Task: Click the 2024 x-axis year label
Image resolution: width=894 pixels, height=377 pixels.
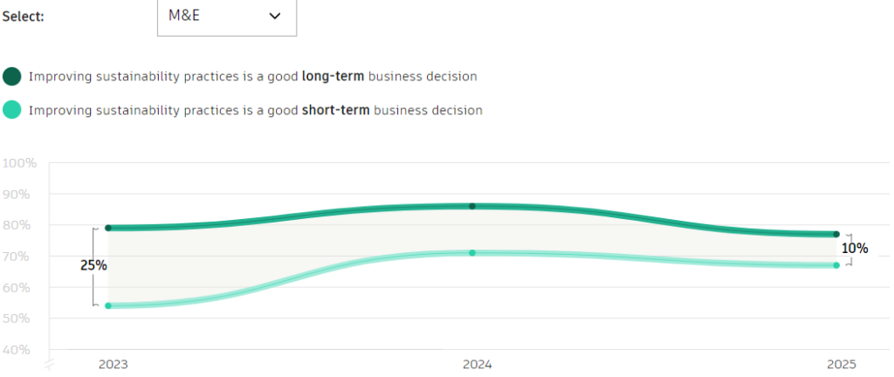Action: coord(477,364)
